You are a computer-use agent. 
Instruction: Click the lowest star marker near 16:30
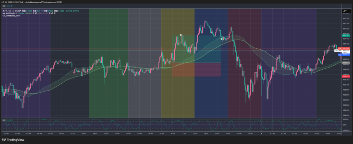169,62
